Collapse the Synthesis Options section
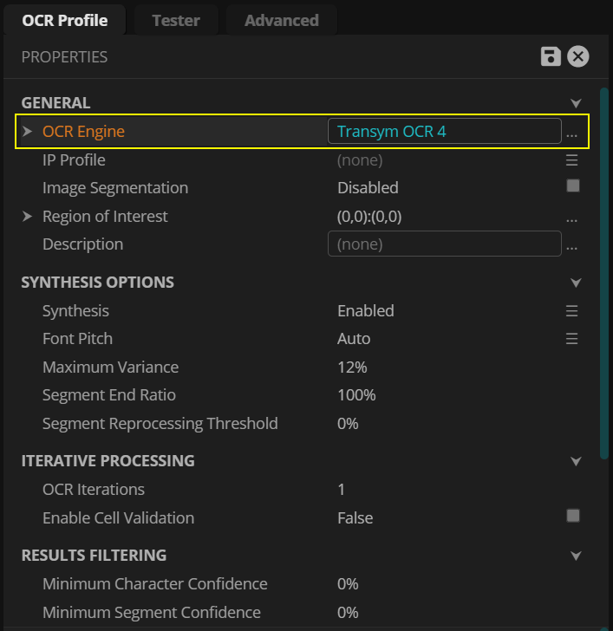613x631 pixels. (x=576, y=283)
